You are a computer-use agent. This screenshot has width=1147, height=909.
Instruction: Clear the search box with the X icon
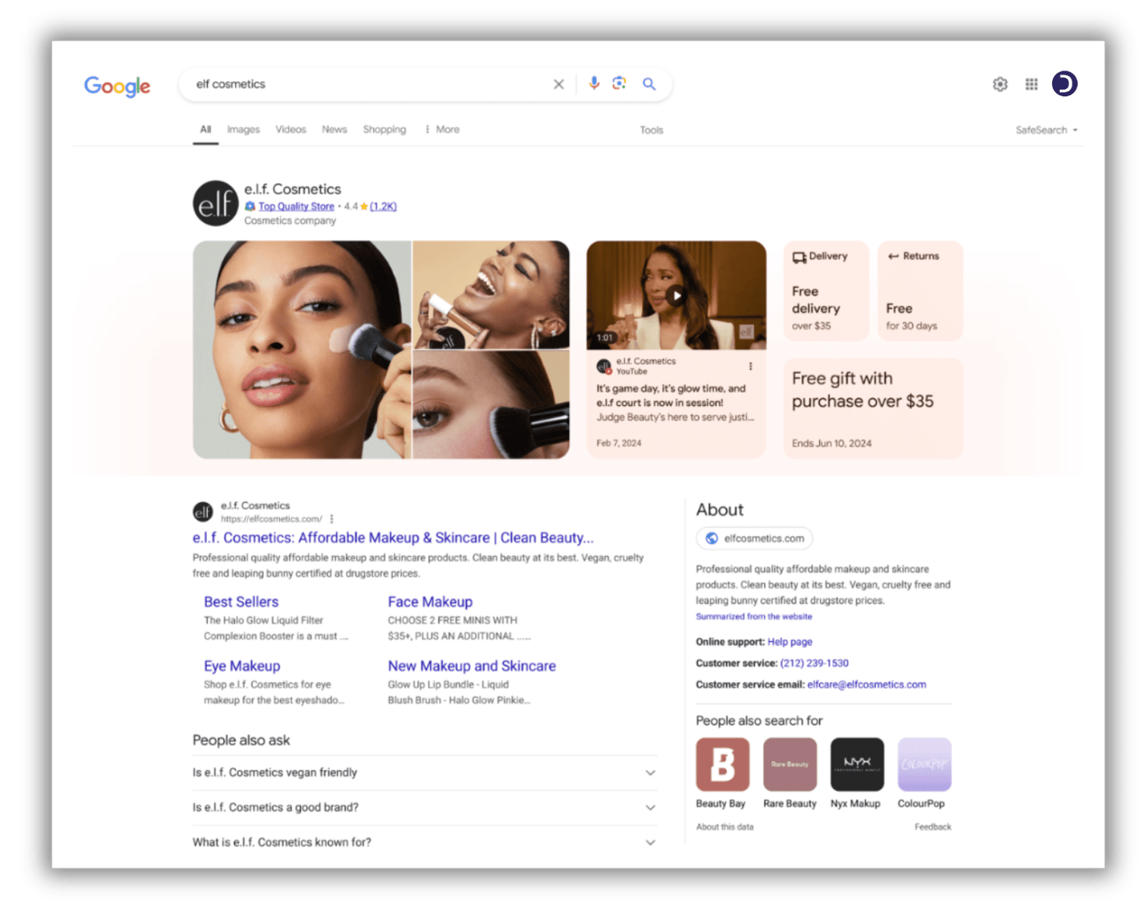click(x=558, y=84)
